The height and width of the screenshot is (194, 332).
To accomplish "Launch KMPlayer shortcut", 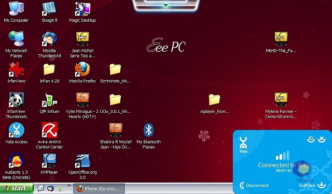I will pos(49,163).
